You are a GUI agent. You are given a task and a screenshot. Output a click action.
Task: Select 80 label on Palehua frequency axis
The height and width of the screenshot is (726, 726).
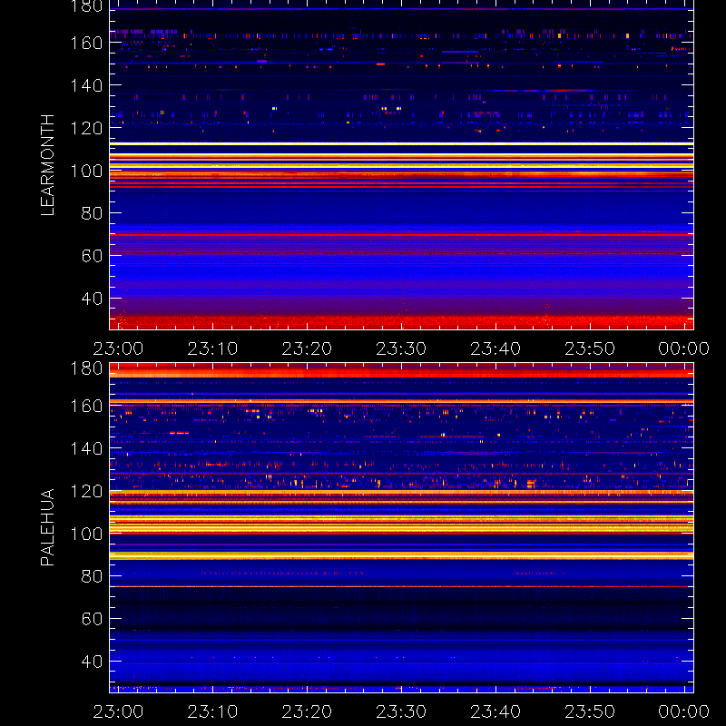92,576
